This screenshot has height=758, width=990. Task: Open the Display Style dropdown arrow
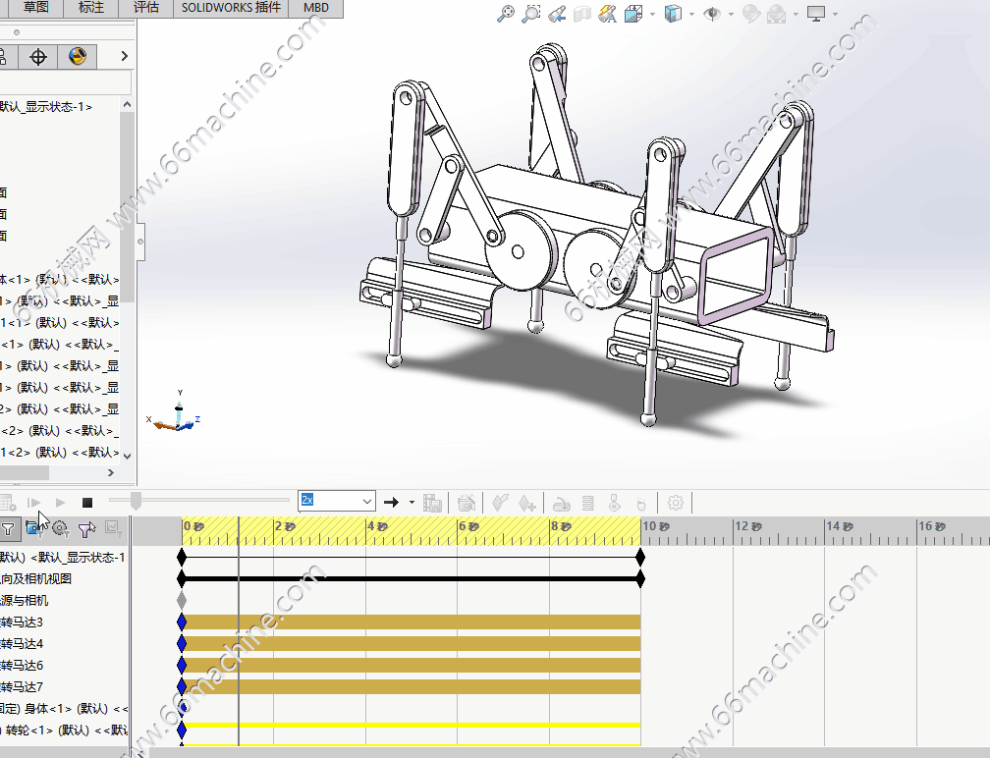pos(692,14)
